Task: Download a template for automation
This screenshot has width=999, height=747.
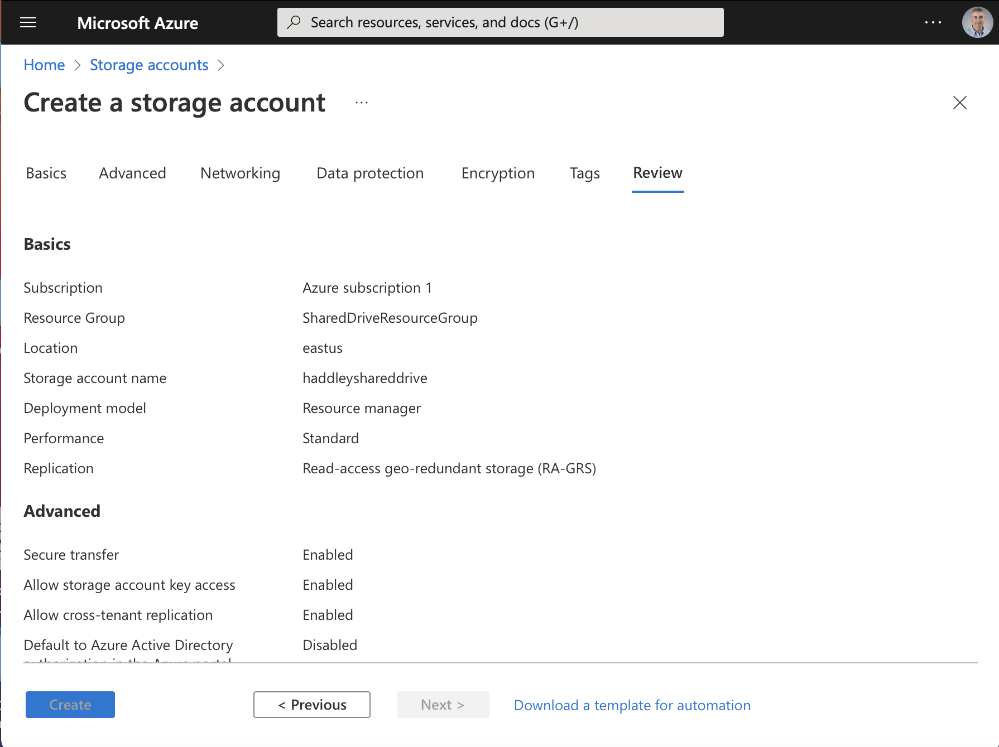Action: (632, 705)
